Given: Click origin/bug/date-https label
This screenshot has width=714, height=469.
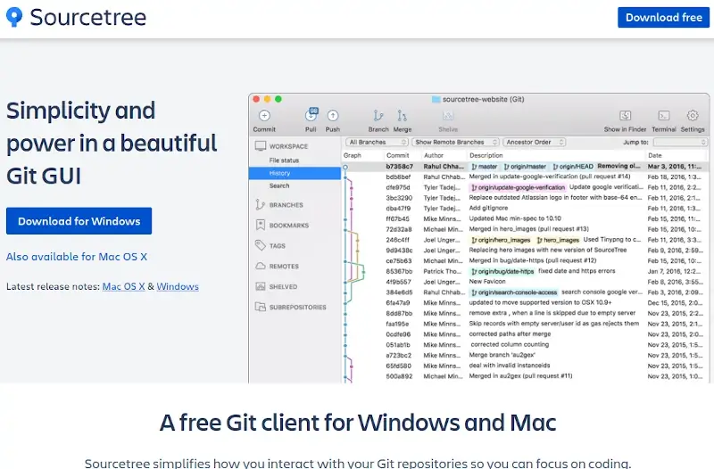Looking at the screenshot, I should [x=502, y=272].
